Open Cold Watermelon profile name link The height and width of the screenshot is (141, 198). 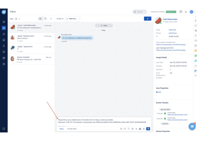pyautogui.click(x=170, y=19)
